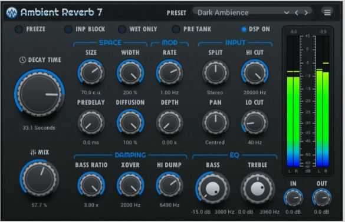Screen dimensions: 345x222
Task: Click the mod Rate knob
Action: point(169,72)
